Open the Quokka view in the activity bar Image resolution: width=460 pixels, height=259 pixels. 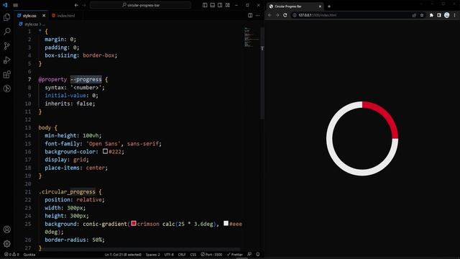point(6,88)
